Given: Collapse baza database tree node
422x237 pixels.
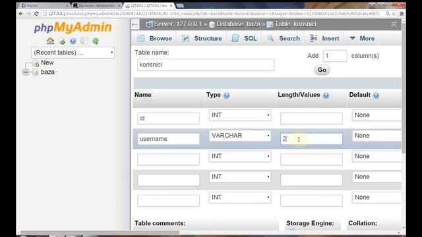Looking at the screenshot, I should coord(26,72).
